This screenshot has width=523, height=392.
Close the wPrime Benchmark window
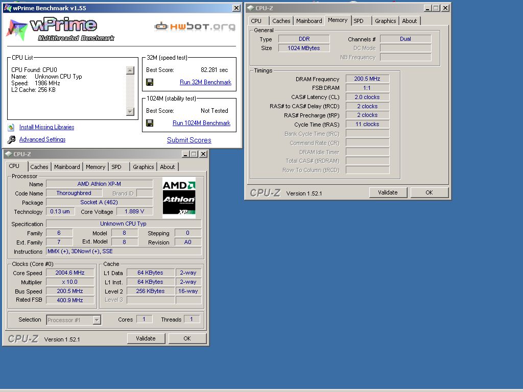(x=236, y=8)
